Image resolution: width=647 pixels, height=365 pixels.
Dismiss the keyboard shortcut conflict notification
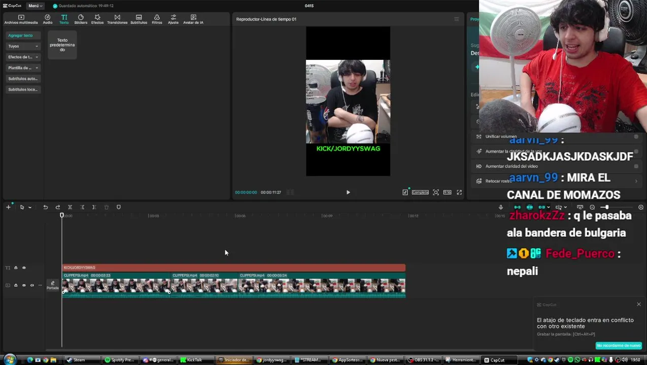pyautogui.click(x=639, y=304)
